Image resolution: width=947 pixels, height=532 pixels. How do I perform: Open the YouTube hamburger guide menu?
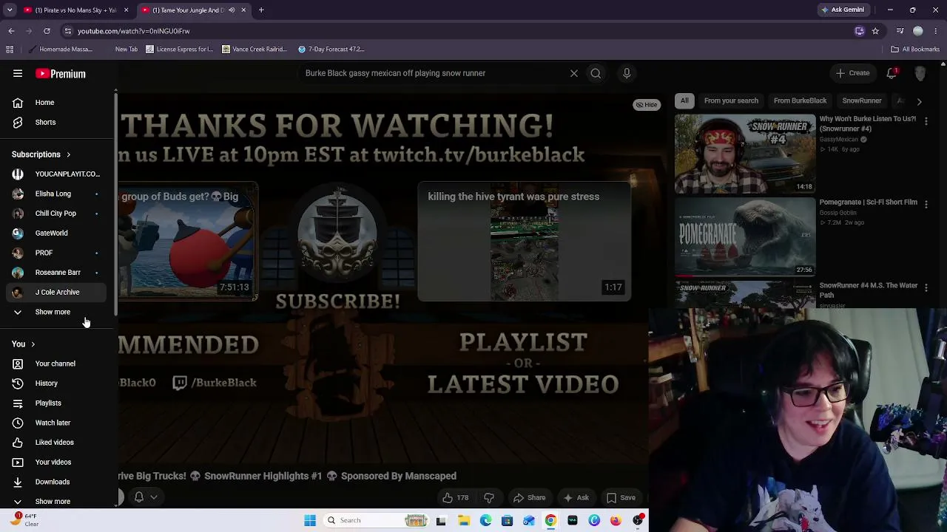point(18,73)
